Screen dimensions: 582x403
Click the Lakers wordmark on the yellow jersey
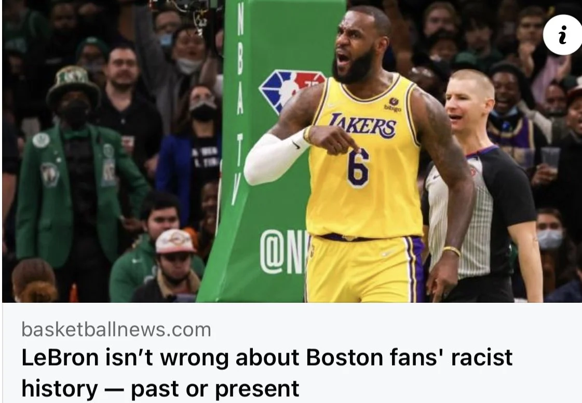pyautogui.click(x=363, y=126)
